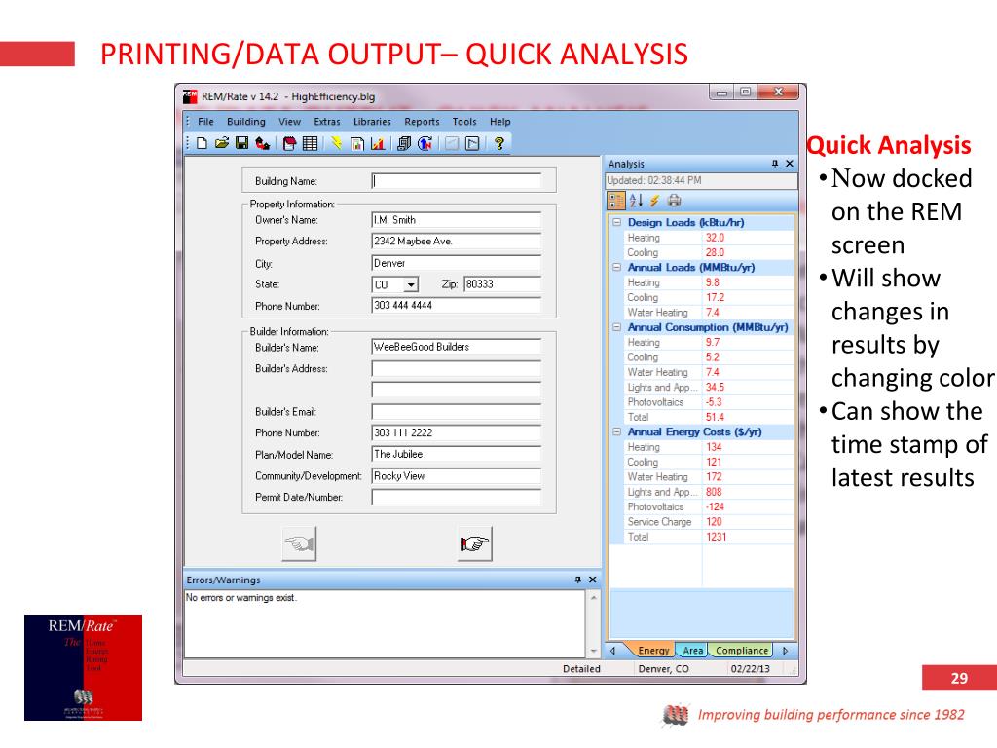Click the Updated: 02:38:44 PM timestamp
This screenshot has height=748, width=997.
coord(653,180)
